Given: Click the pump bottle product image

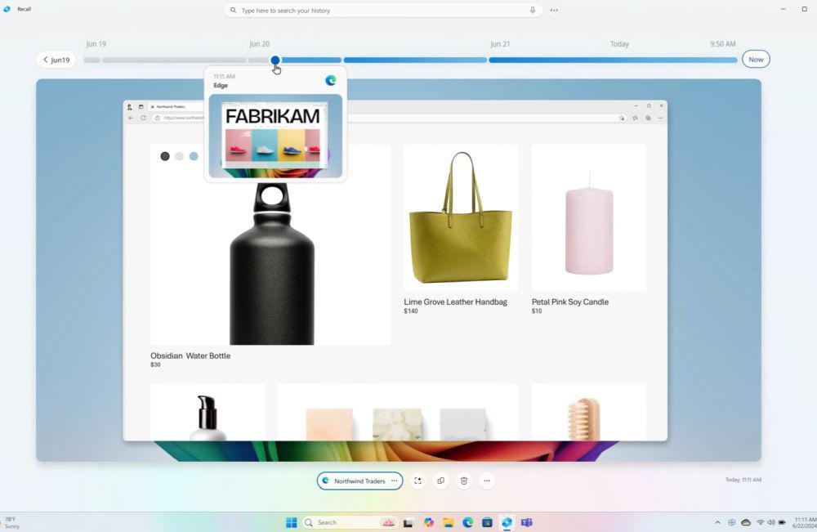Looking at the screenshot, I should [208, 412].
